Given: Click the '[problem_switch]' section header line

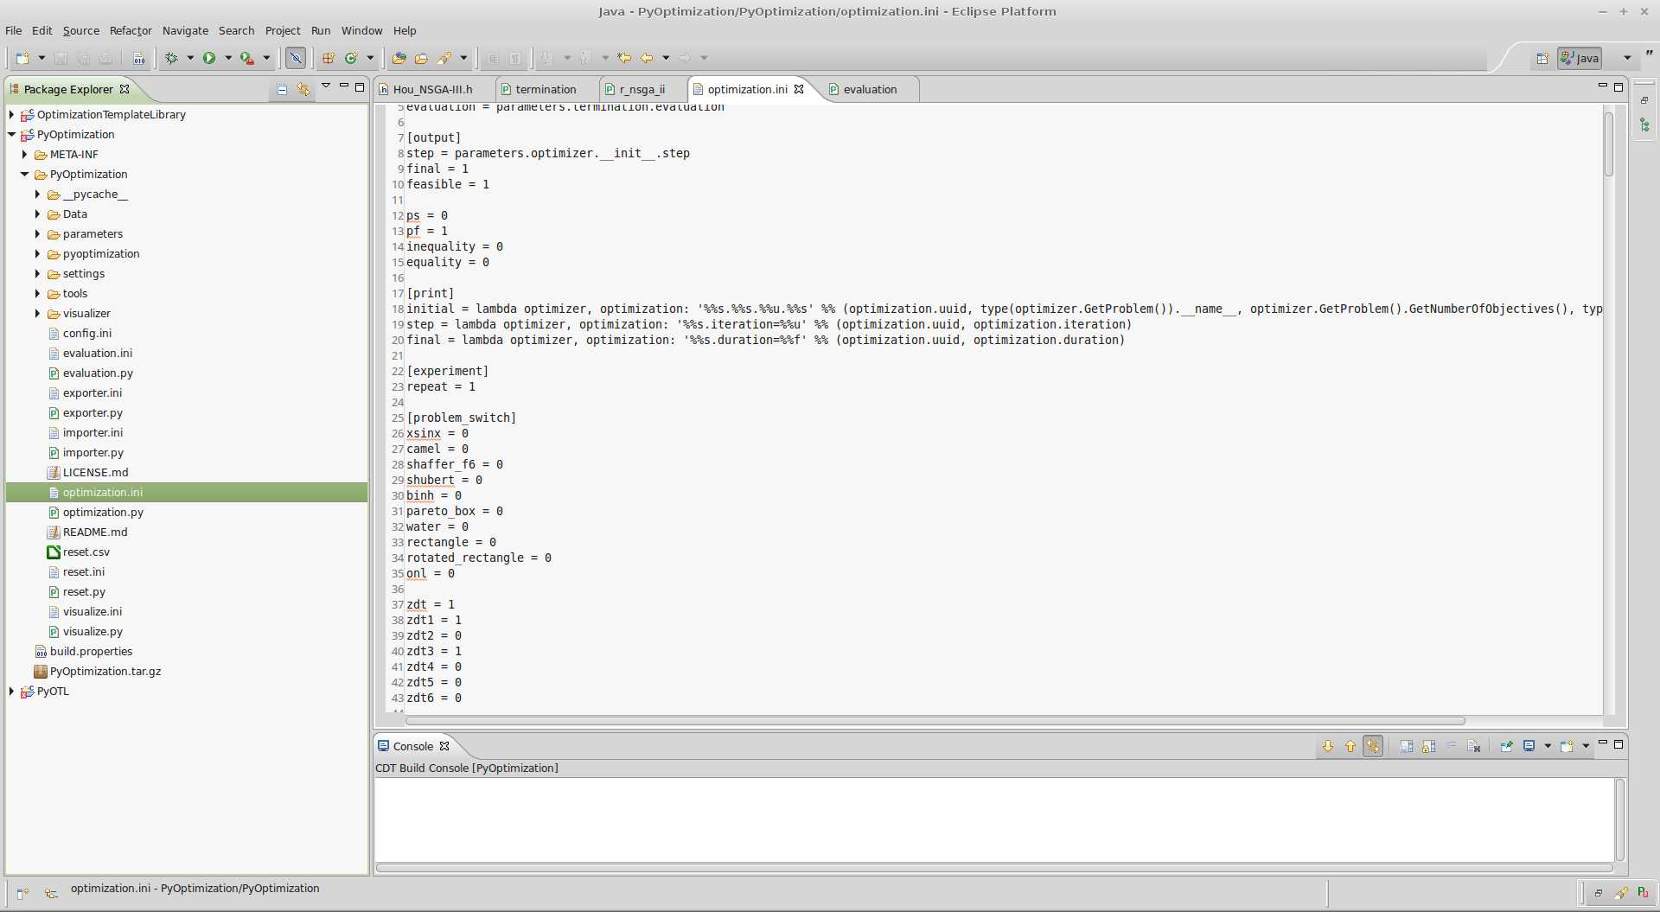Looking at the screenshot, I should 461,418.
